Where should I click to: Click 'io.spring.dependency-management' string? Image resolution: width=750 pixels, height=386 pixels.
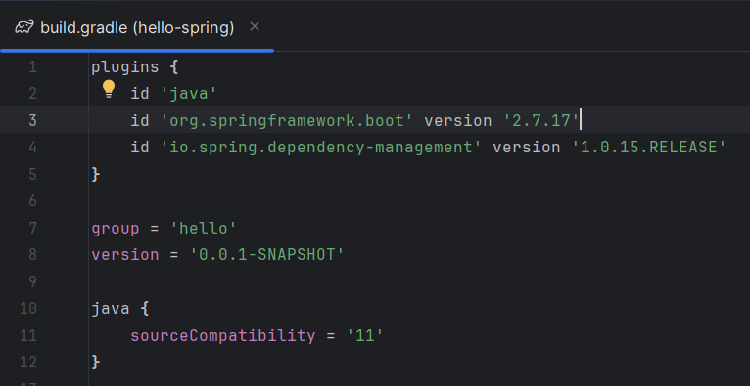pyautogui.click(x=321, y=148)
